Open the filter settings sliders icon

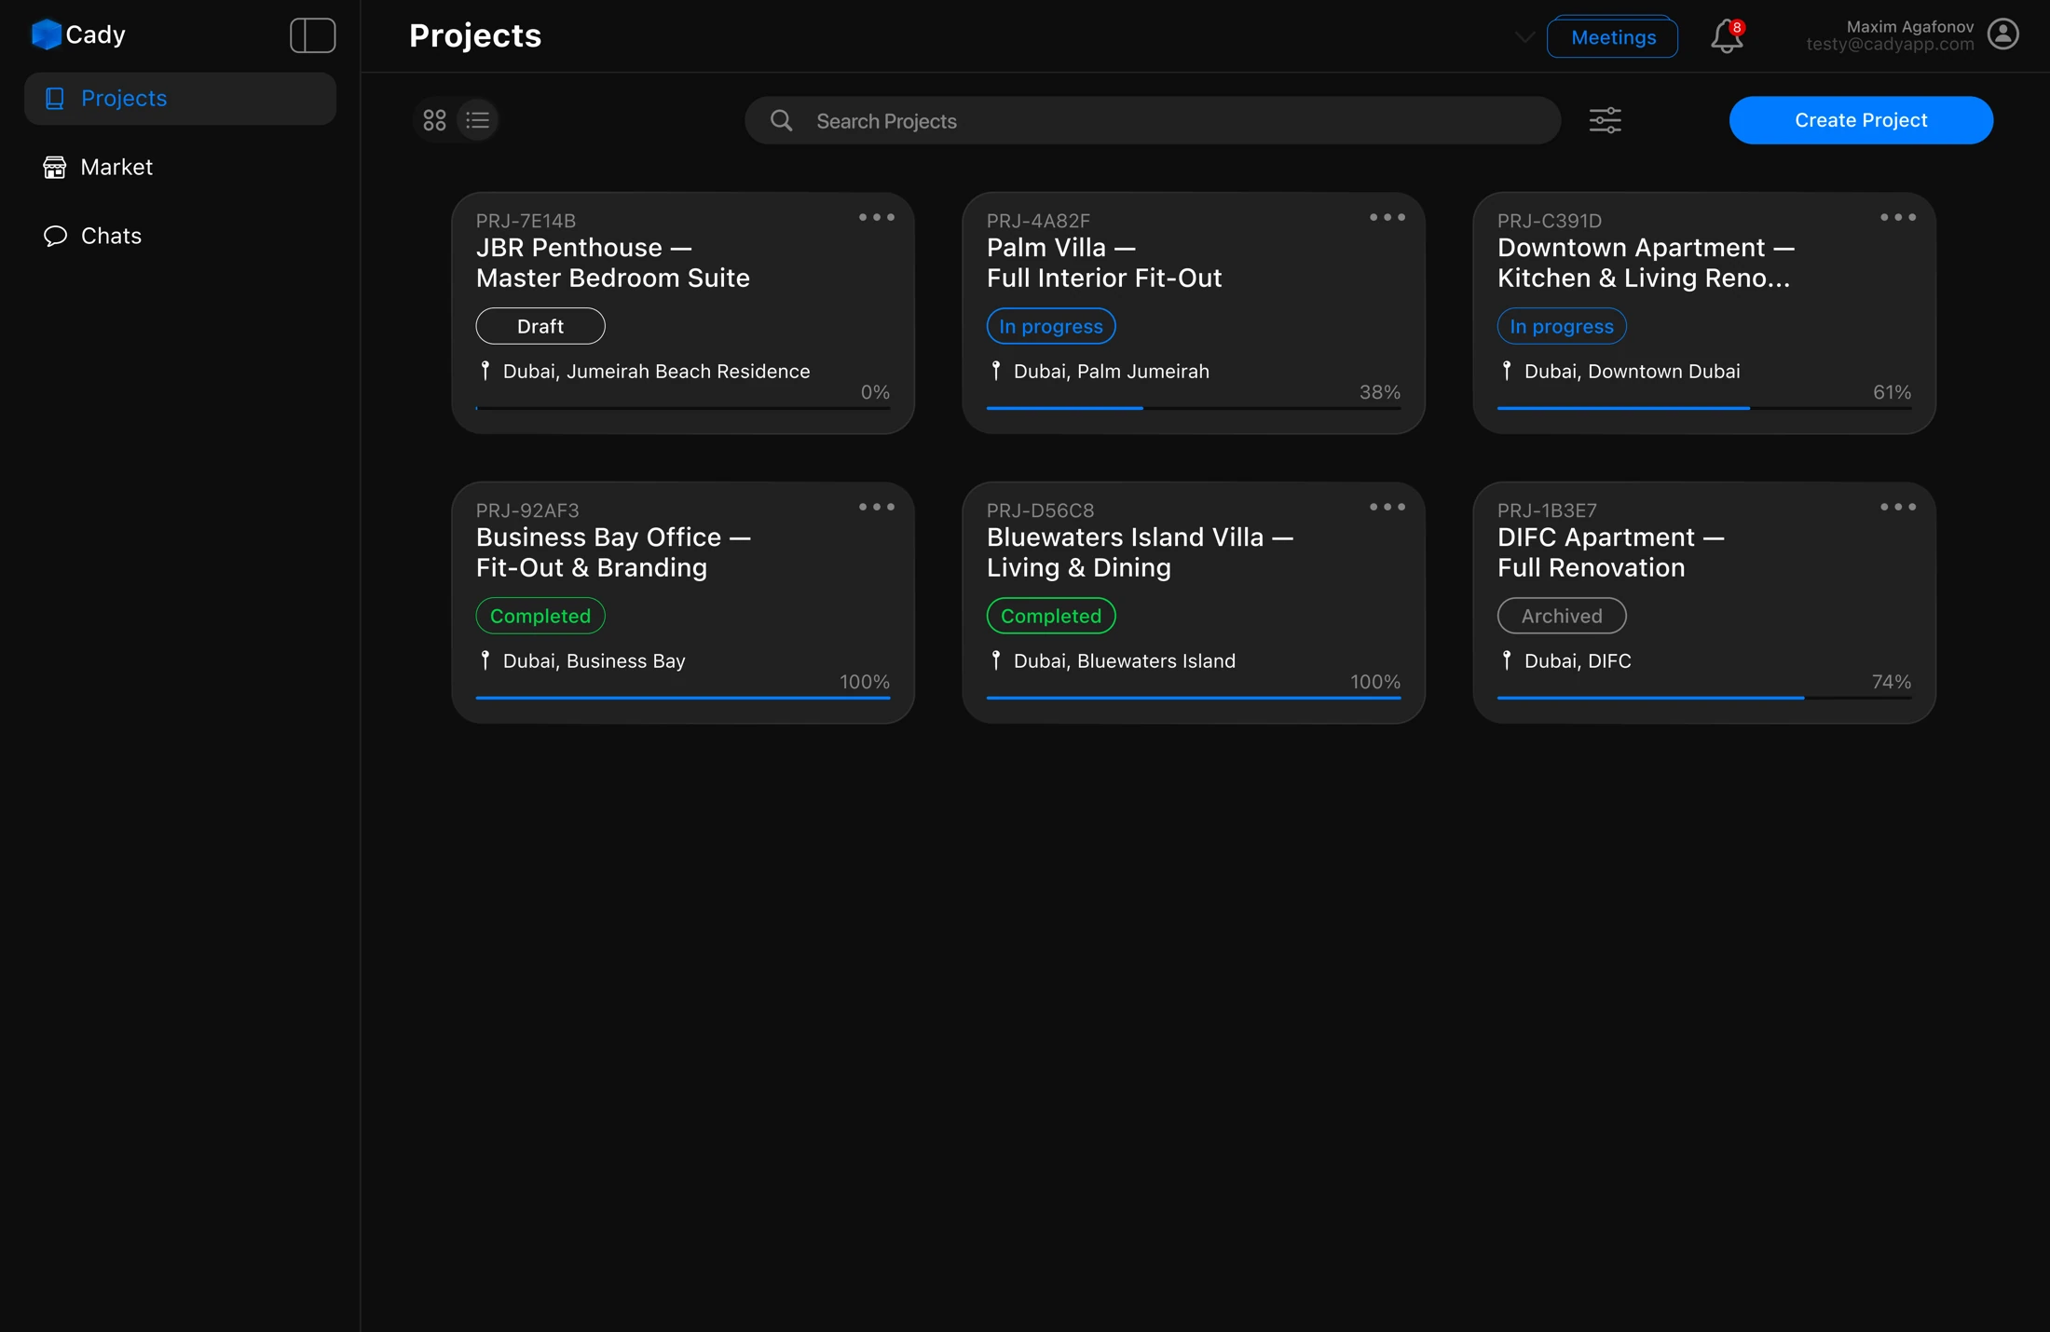coord(1605,120)
